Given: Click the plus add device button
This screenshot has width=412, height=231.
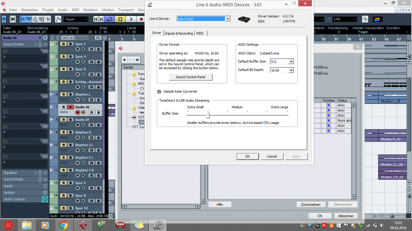Looking at the screenshot, I should click(125, 60).
